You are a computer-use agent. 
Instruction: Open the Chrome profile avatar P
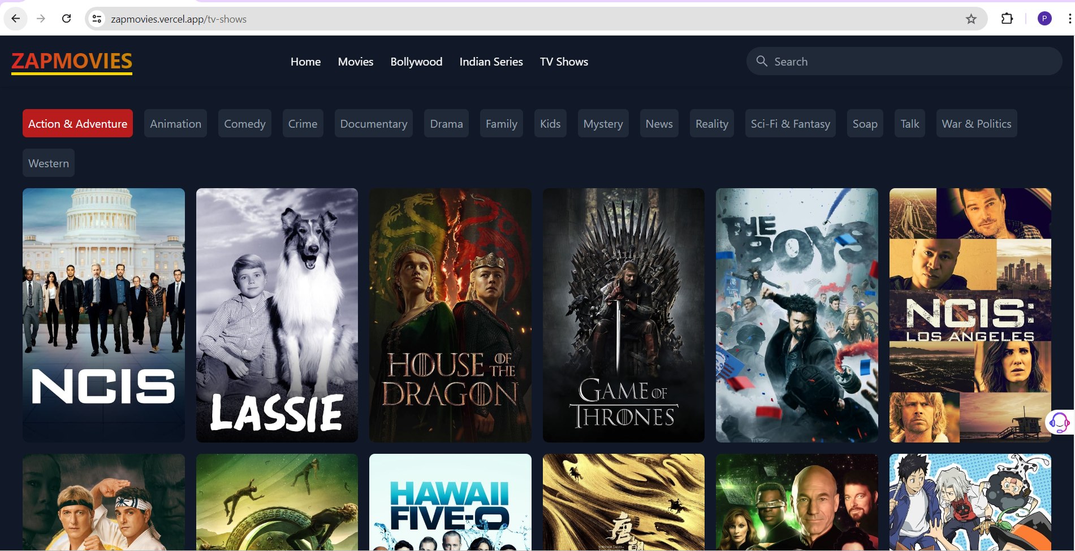pyautogui.click(x=1044, y=19)
